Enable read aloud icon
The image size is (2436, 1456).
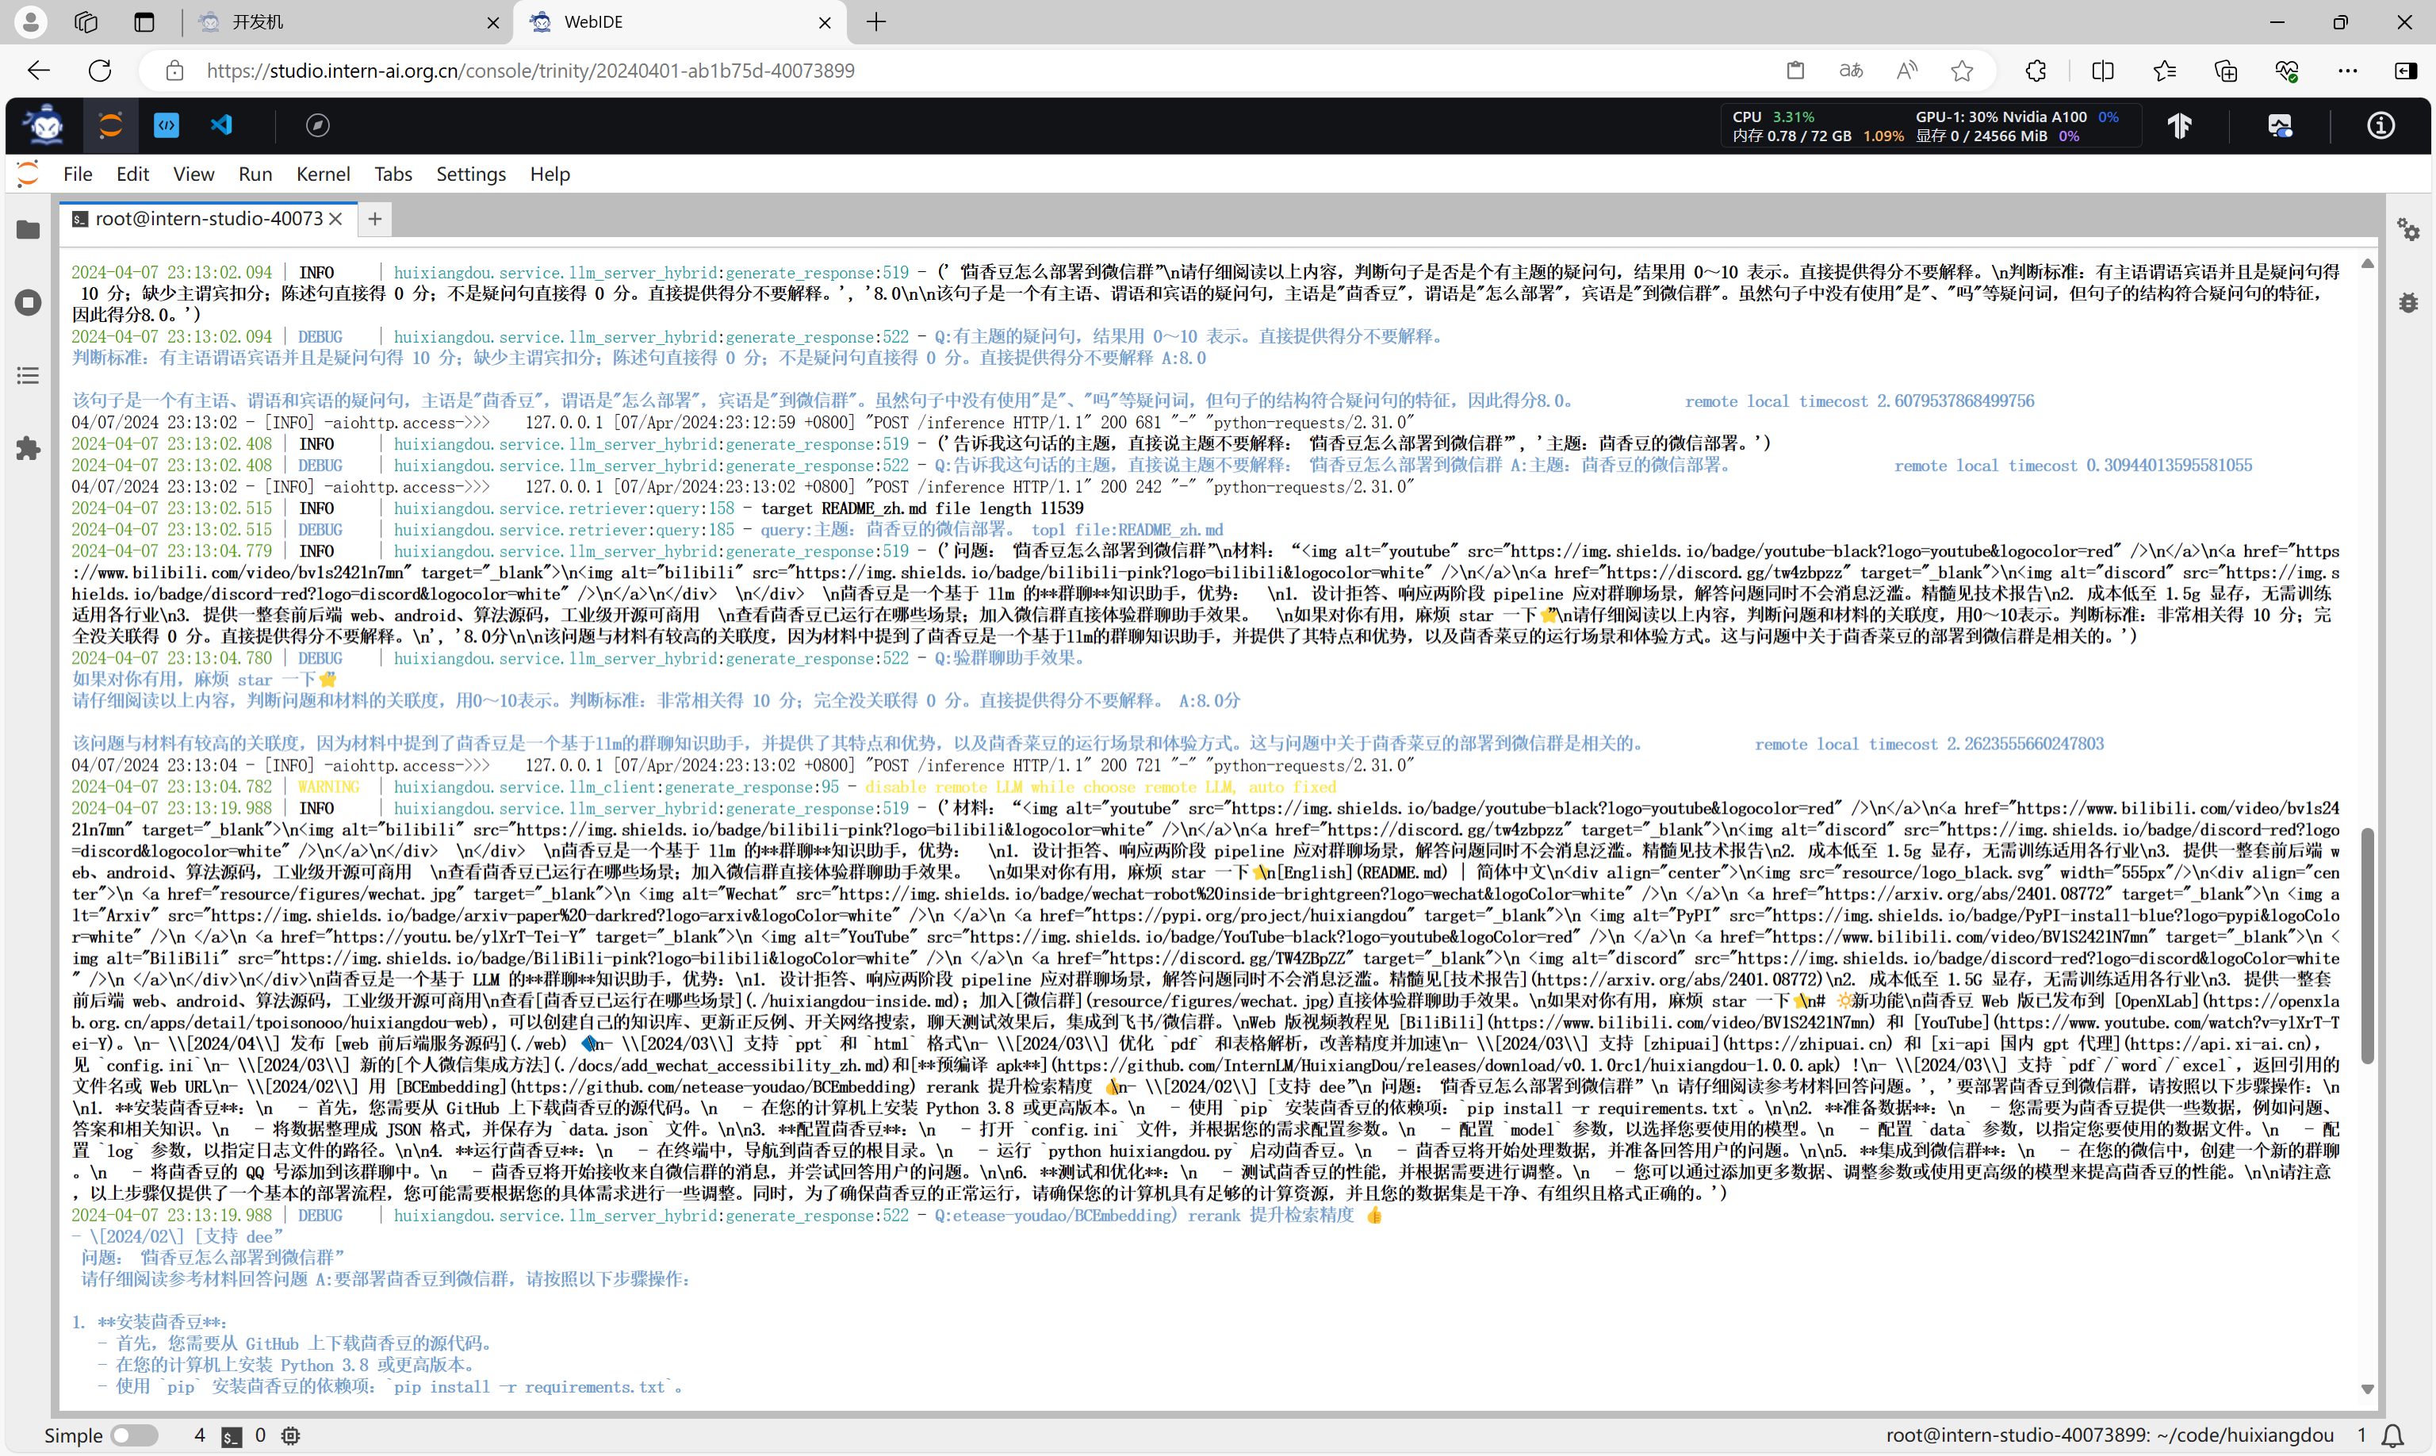(x=1906, y=71)
